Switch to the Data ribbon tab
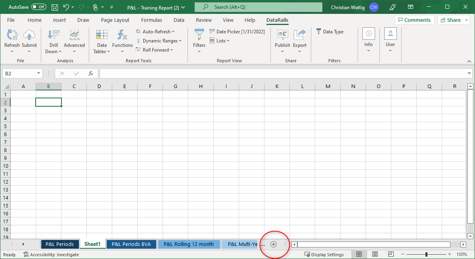 179,20
